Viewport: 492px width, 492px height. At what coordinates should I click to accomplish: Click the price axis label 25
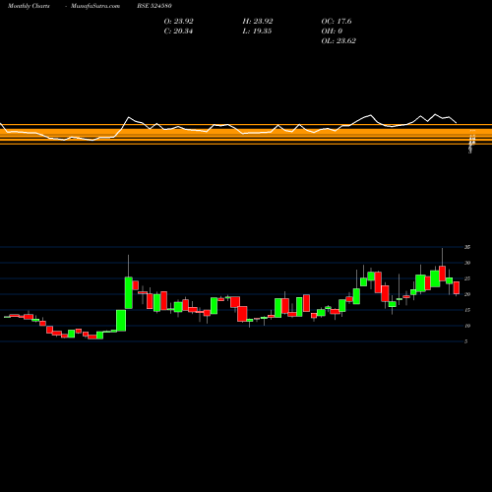pyautogui.click(x=467, y=278)
